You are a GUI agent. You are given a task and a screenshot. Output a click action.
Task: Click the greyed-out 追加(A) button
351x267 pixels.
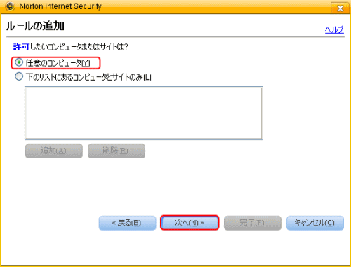[54, 151]
